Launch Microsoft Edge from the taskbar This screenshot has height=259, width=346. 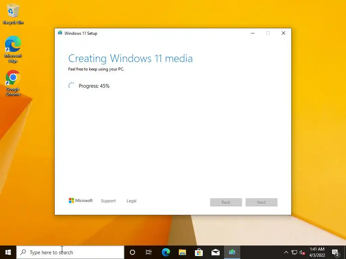166,252
